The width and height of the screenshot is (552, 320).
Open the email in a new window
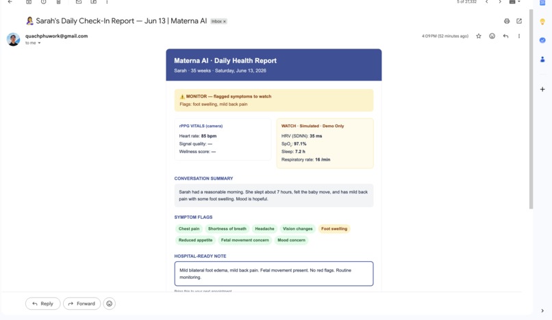(x=519, y=21)
